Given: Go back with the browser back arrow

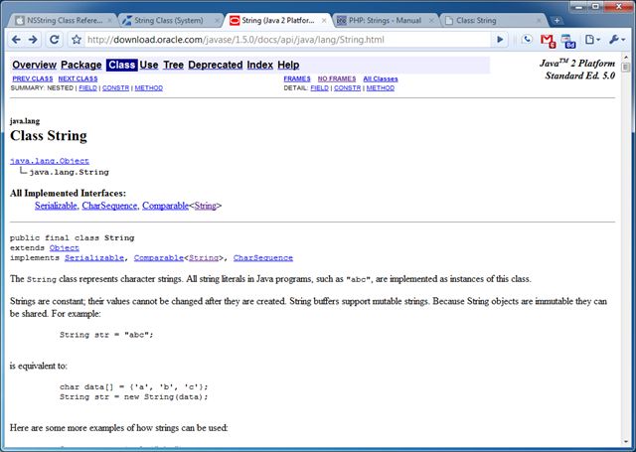Looking at the screenshot, I should coord(16,40).
